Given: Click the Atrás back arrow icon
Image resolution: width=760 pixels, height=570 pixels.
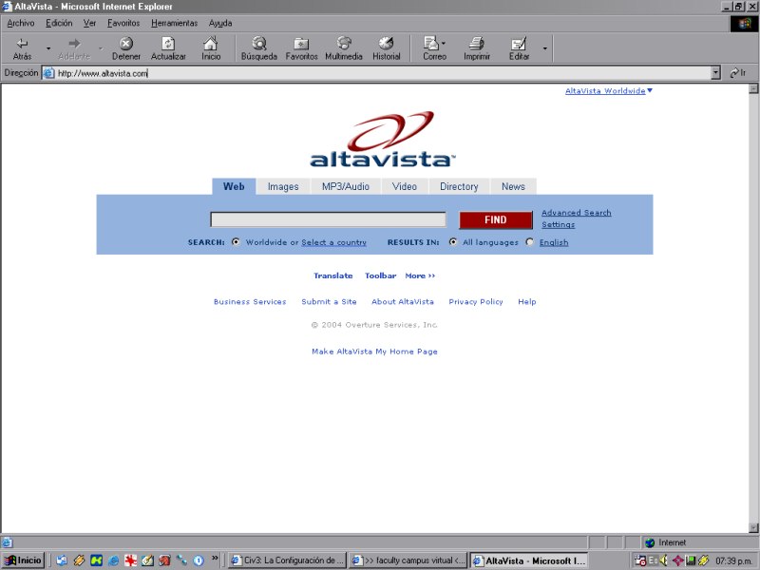Looking at the screenshot, I should (x=22, y=44).
